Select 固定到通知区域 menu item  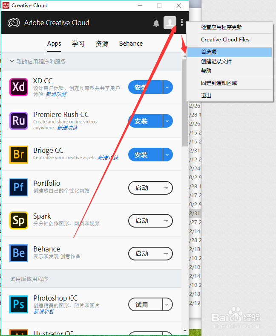click(x=230, y=83)
